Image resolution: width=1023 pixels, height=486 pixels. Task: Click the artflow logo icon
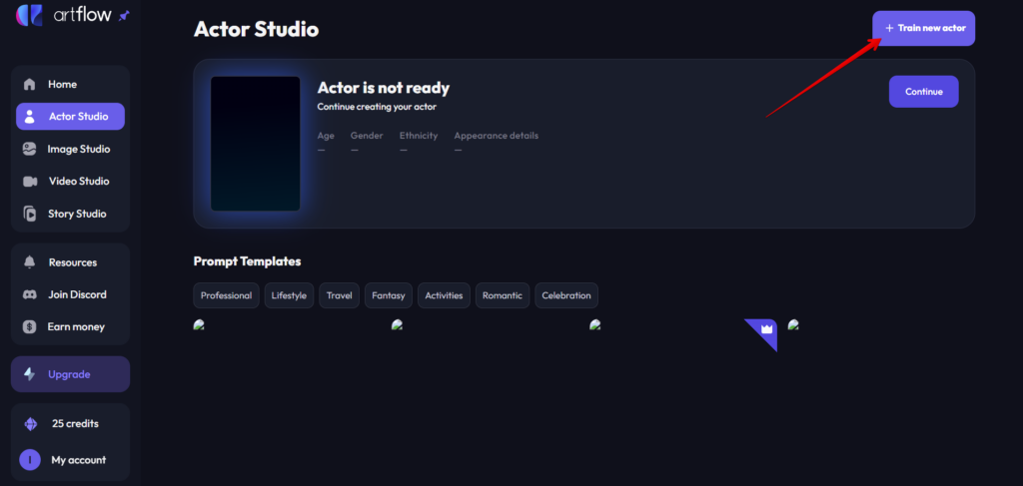coord(29,15)
